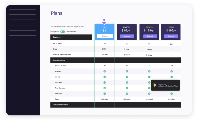Image resolution: width=198 pixels, height=122 pixels.
Task: Click Upgrade button on the Starter plan
Action: pyautogui.click(x=127, y=36)
